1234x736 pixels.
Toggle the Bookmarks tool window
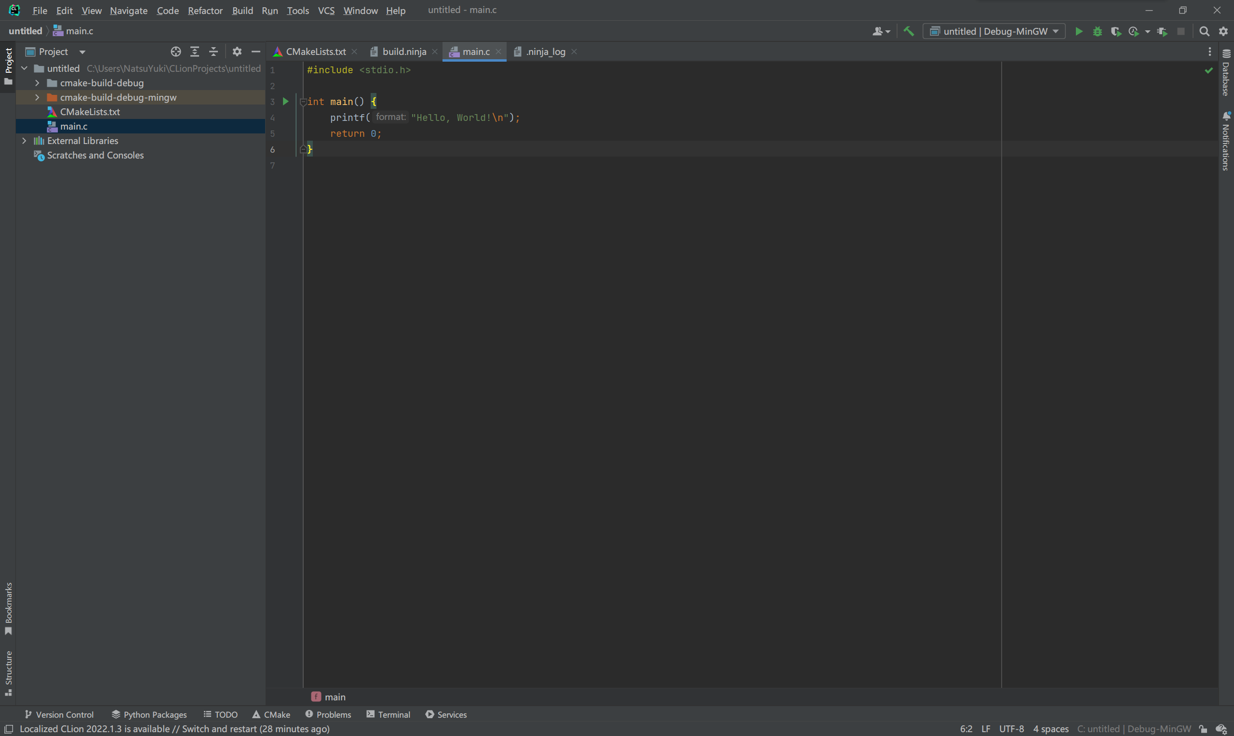pyautogui.click(x=8, y=607)
